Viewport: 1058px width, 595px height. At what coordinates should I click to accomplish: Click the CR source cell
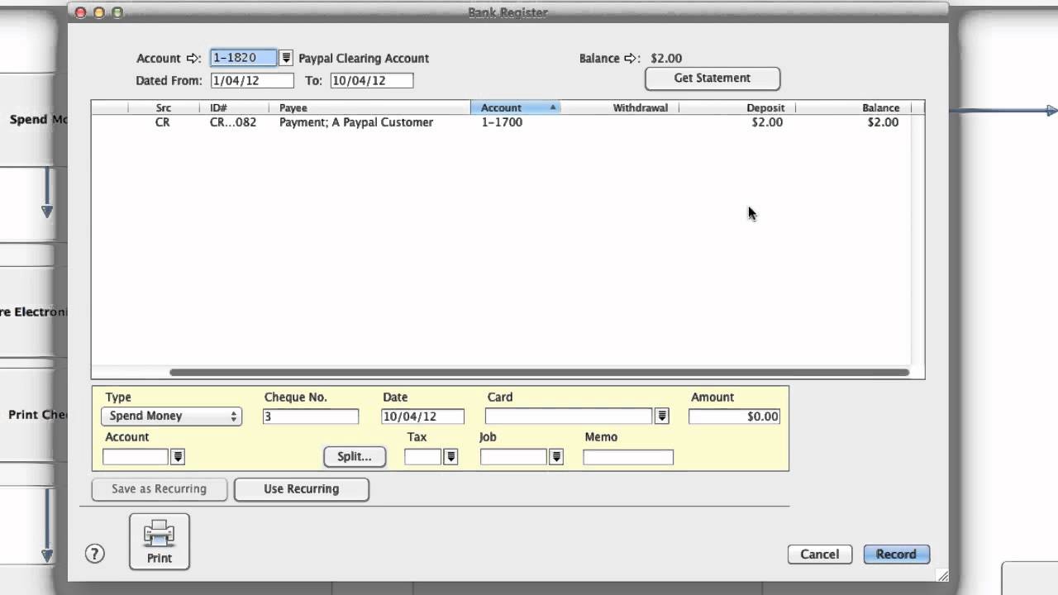click(x=163, y=122)
